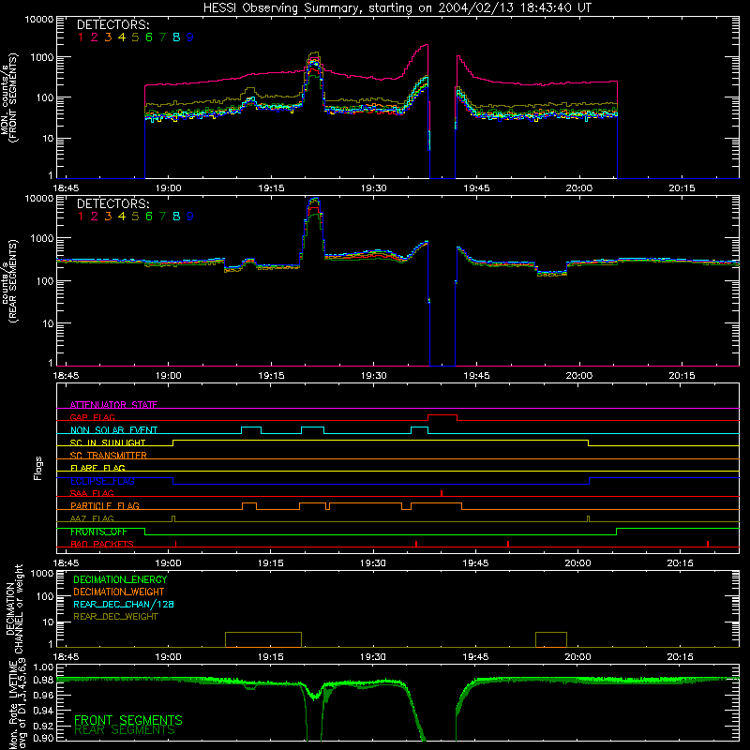Screen dimensions: 750x750
Task: Click detector number 7 in rear segments legend
Action: coord(162,217)
